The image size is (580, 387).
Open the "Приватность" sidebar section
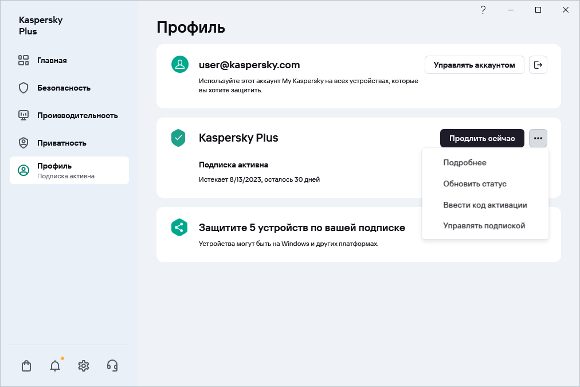pos(61,143)
